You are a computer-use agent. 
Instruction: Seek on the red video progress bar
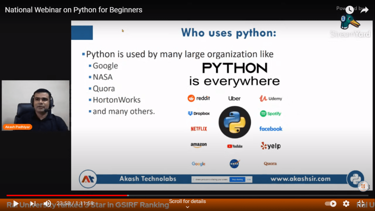(67, 196)
